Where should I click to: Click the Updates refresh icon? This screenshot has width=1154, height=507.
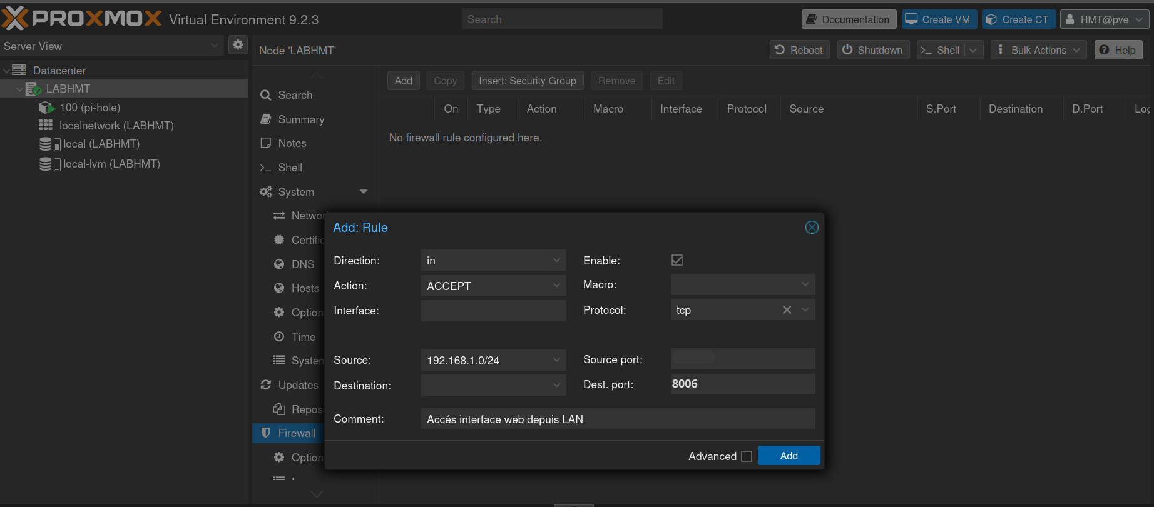click(266, 384)
